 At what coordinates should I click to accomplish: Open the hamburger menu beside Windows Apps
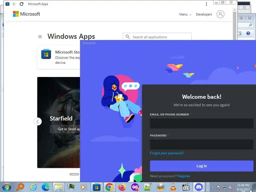point(40,37)
